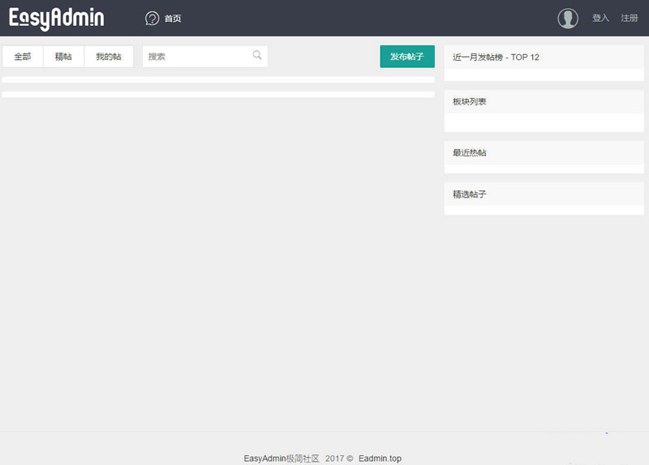Select the 全部 tab
The width and height of the screenshot is (649, 465).
23,57
